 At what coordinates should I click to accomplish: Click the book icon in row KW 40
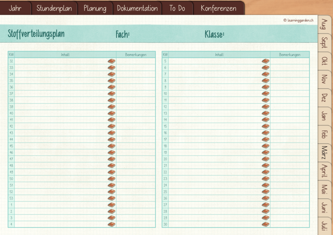pyautogui.click(x=112, y=113)
